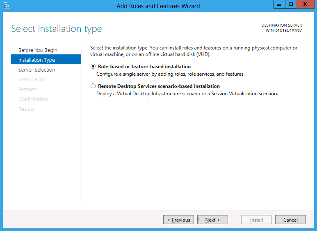The image size is (317, 231).
Task: Click the disabled Install button
Action: coord(256,220)
